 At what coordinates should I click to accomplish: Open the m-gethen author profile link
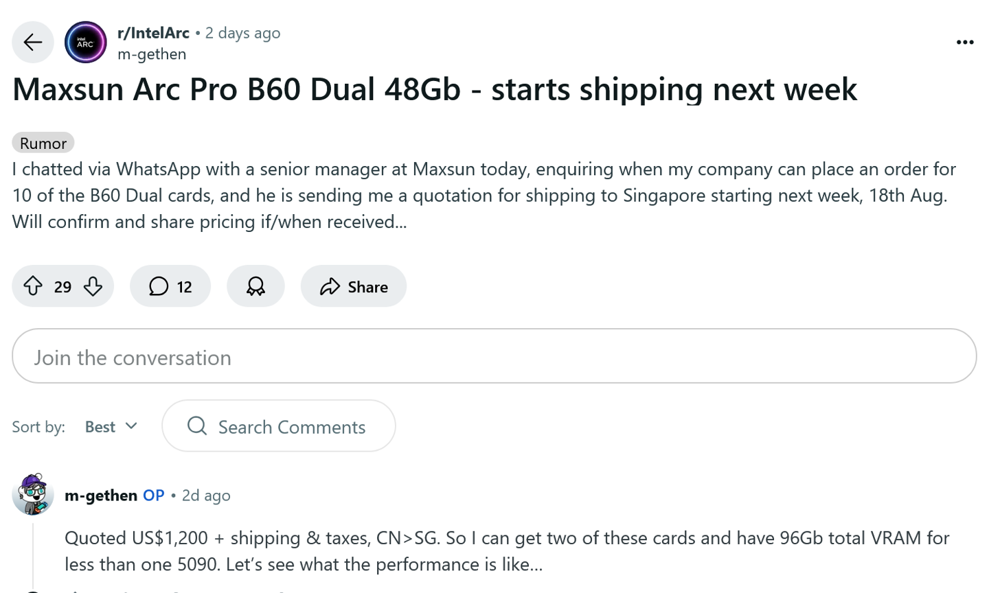click(152, 54)
